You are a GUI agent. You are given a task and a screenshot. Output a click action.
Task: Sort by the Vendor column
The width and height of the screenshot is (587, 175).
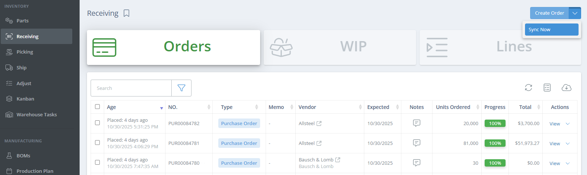(x=330, y=107)
